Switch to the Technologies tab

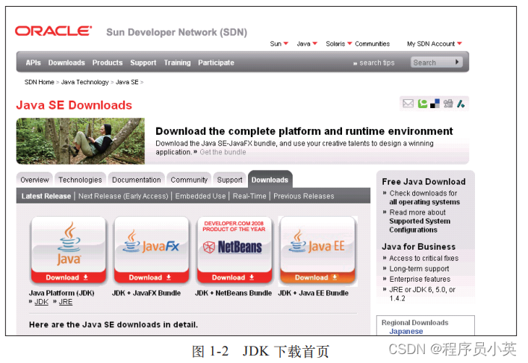(80, 180)
